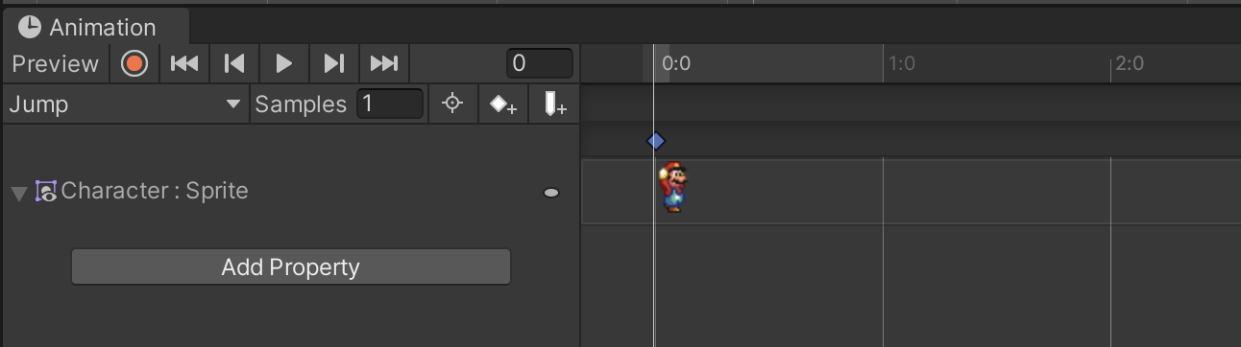Open the Jump clip selection dropdown

coord(125,104)
